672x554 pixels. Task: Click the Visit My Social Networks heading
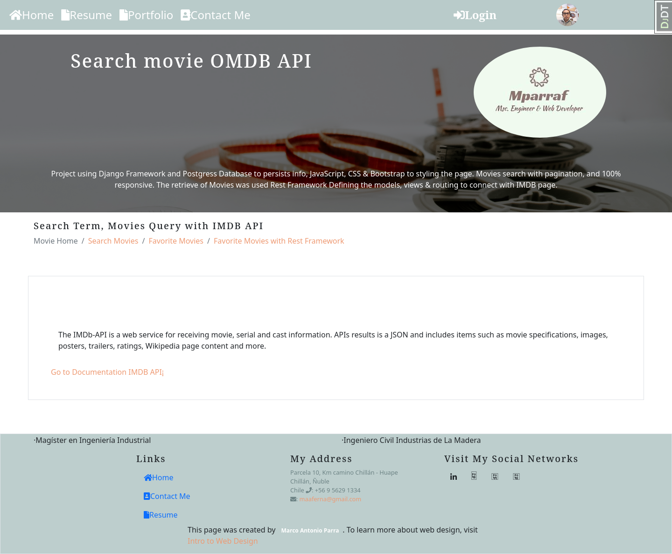tap(511, 459)
